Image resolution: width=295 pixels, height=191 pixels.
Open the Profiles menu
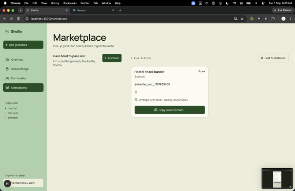pyautogui.click(x=85, y=3)
